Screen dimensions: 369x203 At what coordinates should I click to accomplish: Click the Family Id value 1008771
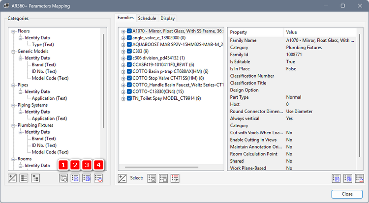point(294,55)
